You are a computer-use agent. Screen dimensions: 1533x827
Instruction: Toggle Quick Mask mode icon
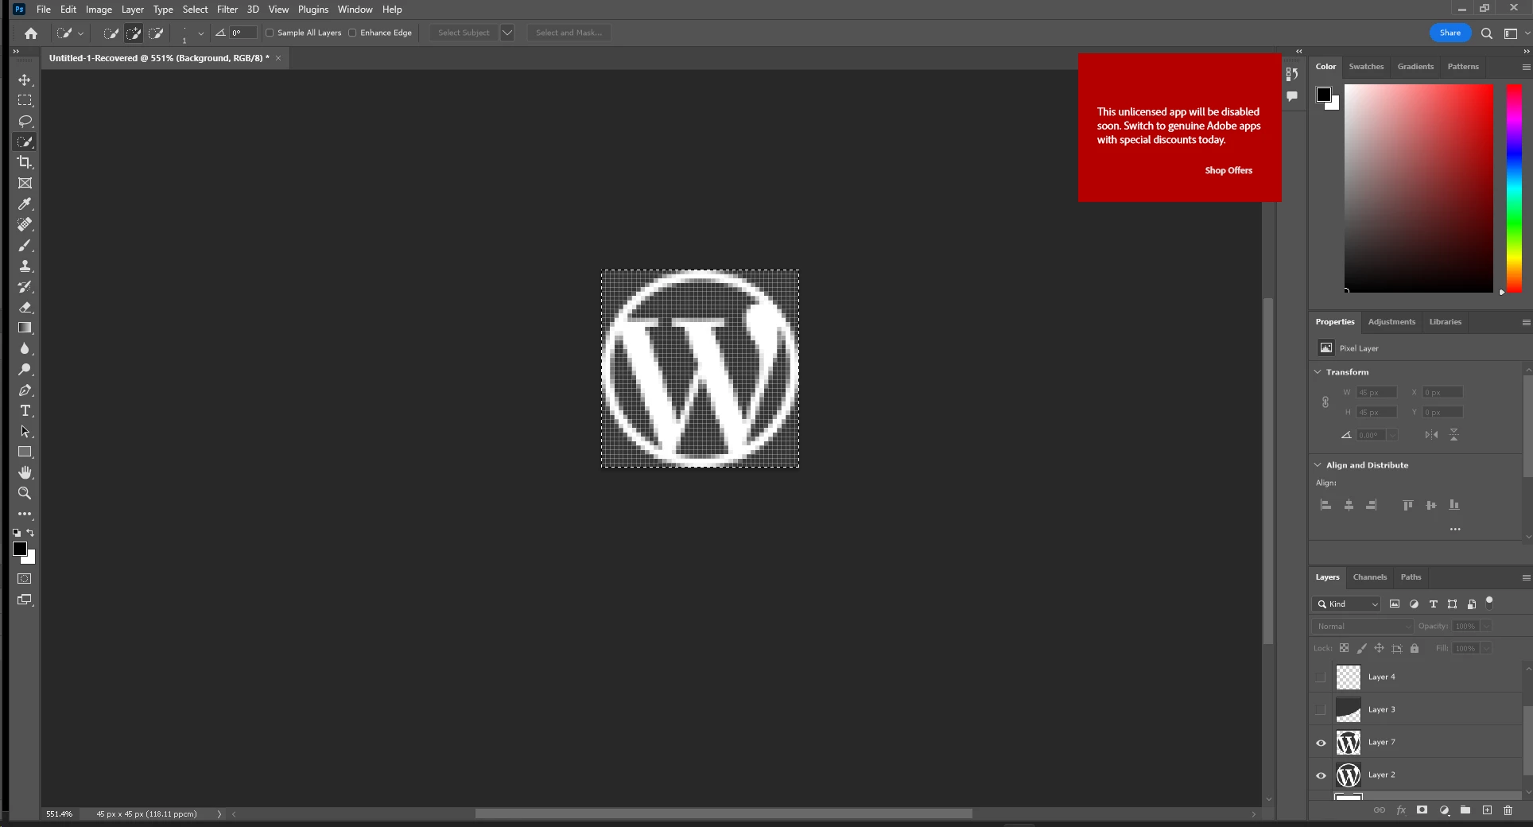point(25,579)
